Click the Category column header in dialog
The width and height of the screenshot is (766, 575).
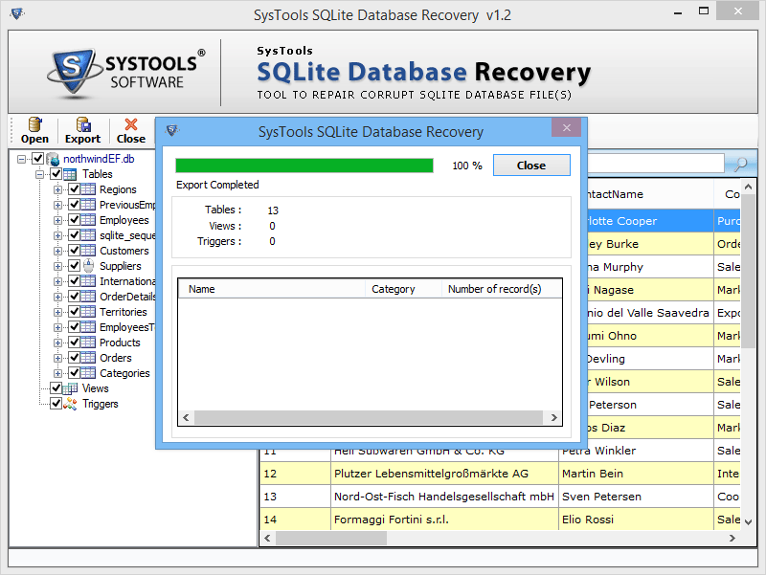point(403,289)
